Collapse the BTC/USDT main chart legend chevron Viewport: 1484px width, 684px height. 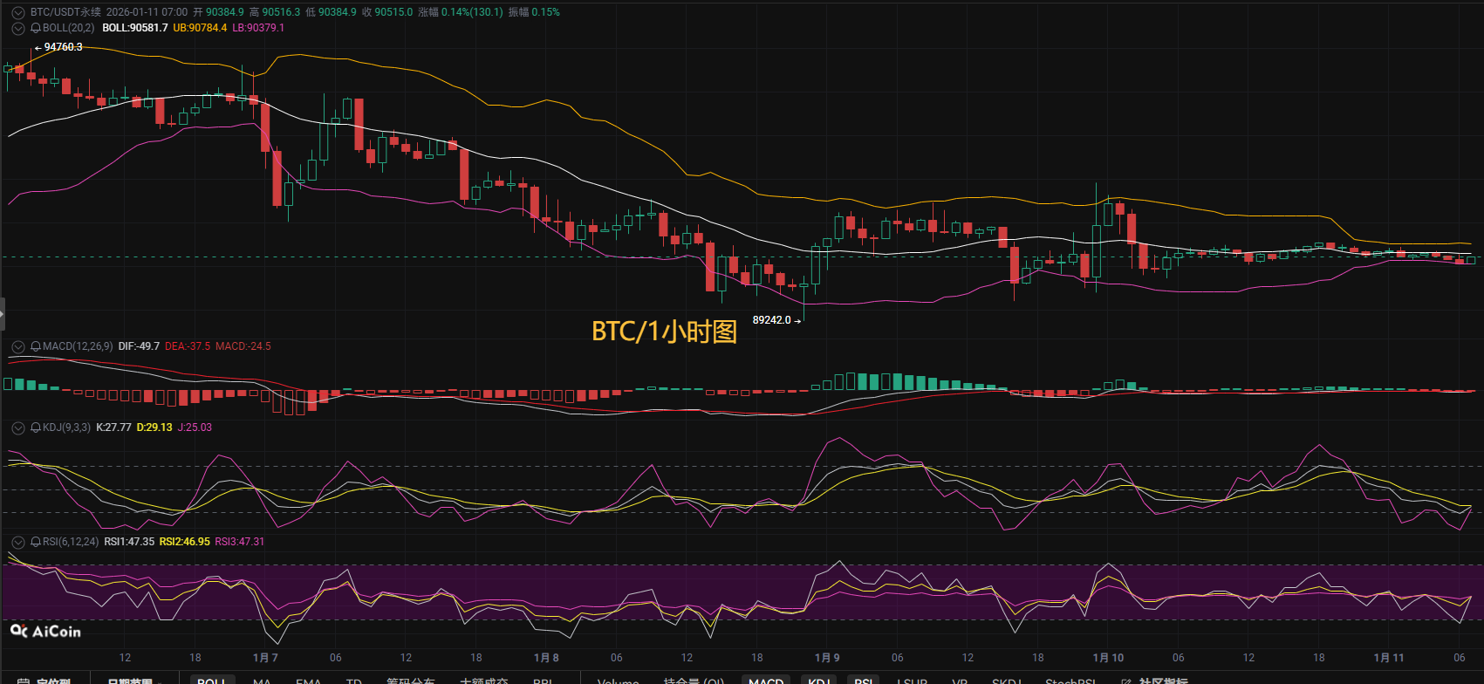click(x=17, y=12)
